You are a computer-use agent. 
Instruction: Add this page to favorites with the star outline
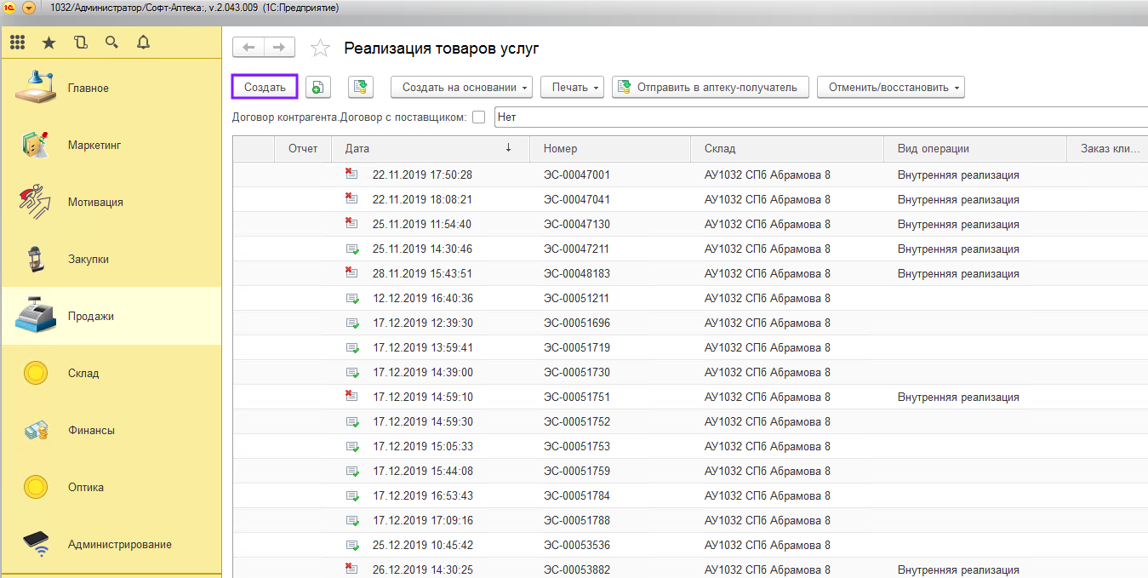pyautogui.click(x=320, y=49)
